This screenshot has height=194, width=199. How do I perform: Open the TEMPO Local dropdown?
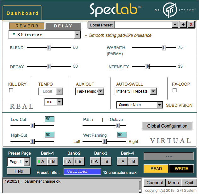tap(50, 91)
